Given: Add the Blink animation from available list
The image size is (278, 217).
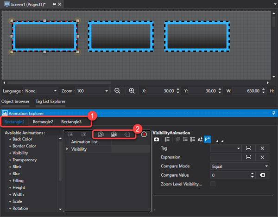Looking at the screenshot, I should (x=18, y=167).
